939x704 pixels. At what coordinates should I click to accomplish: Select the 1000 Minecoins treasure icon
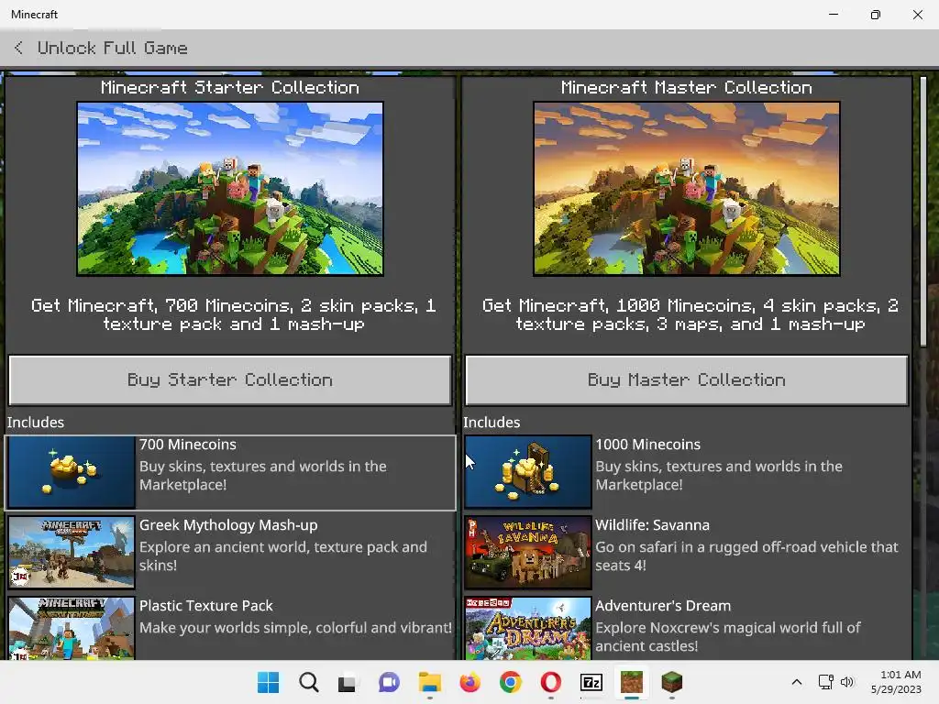coord(527,472)
